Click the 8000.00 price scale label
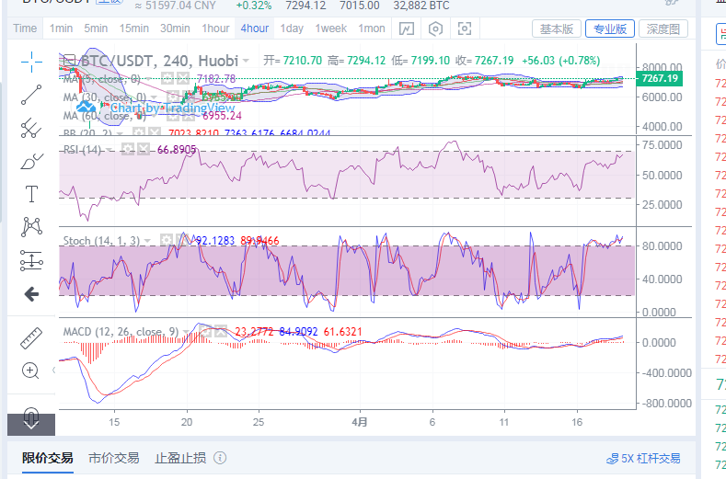The height and width of the screenshot is (479, 726). (663, 67)
